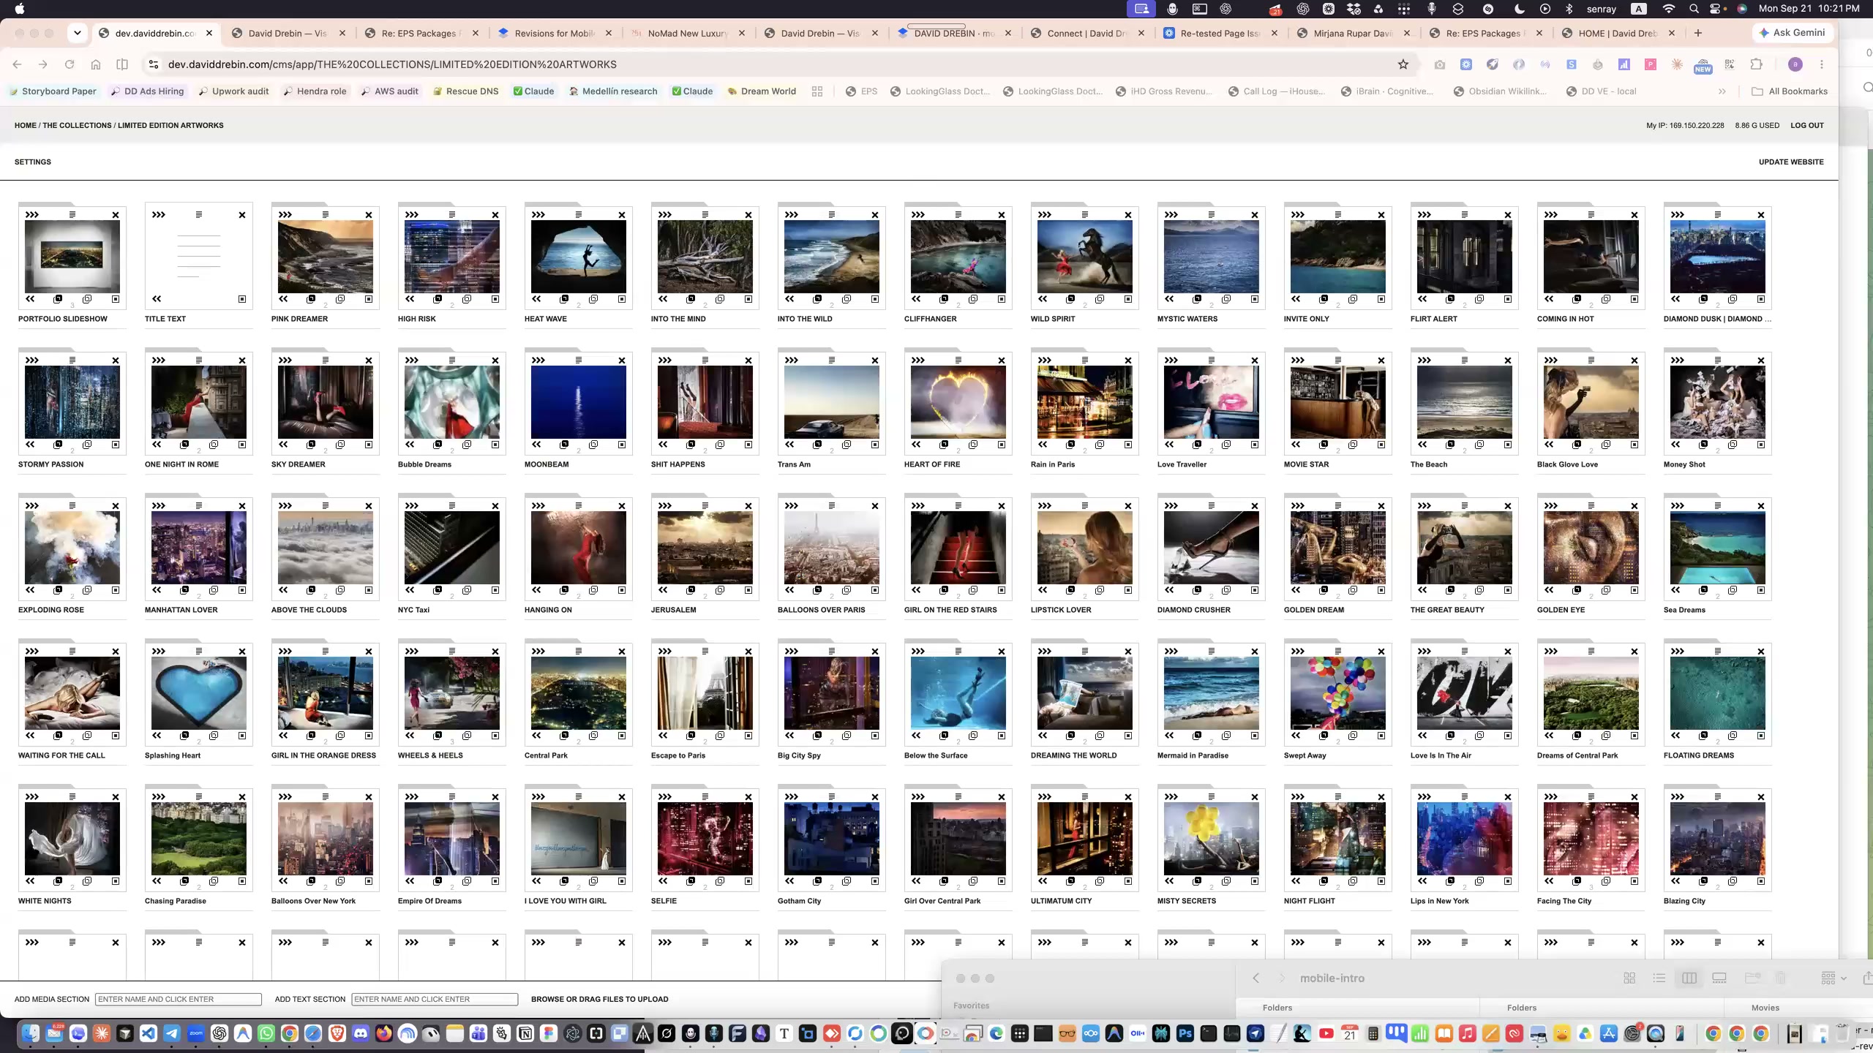Reload the page with the refresh icon

point(70,64)
